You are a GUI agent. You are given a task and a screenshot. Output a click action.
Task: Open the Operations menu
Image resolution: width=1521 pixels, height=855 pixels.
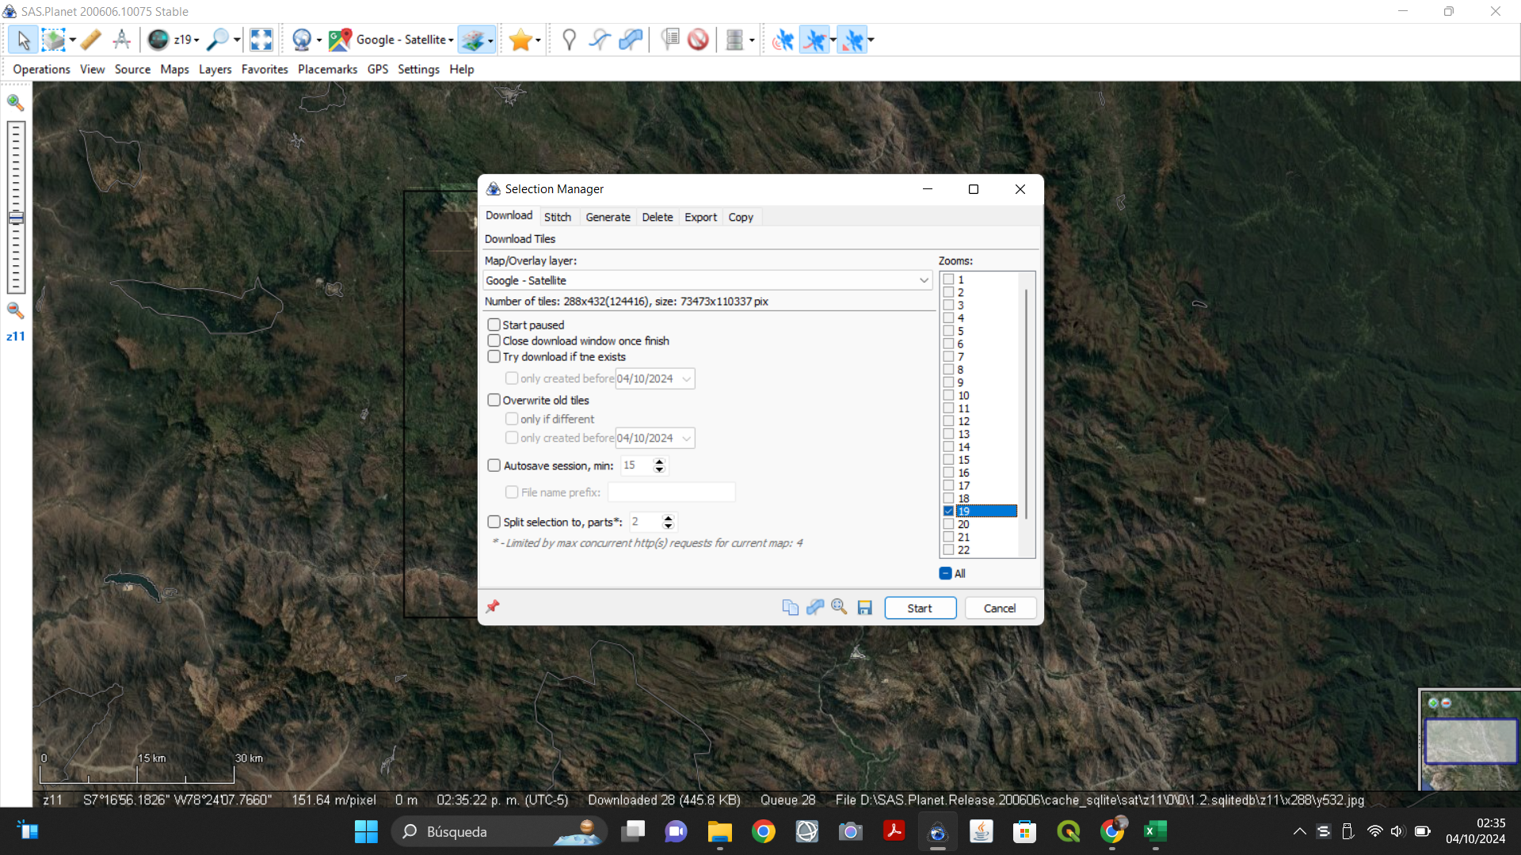click(41, 69)
